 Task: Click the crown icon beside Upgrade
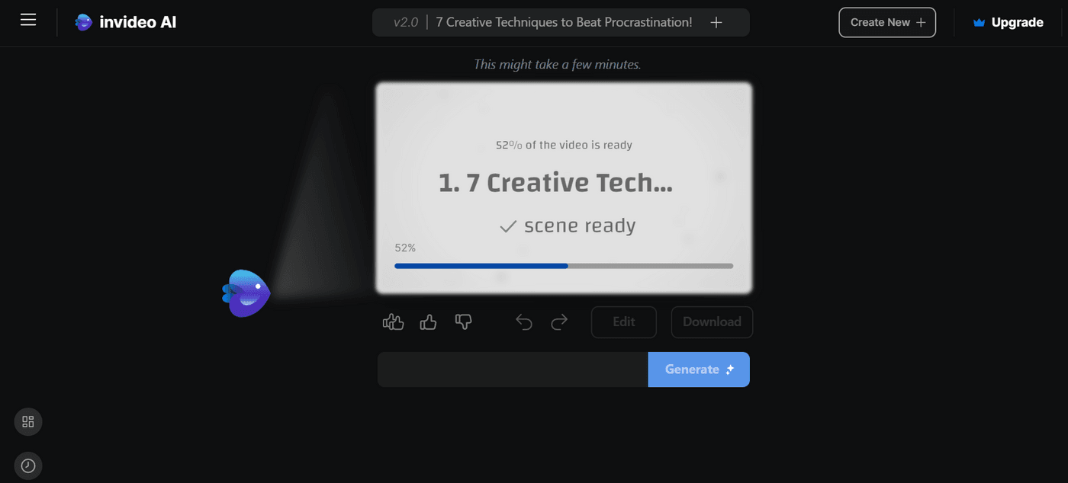pos(977,21)
